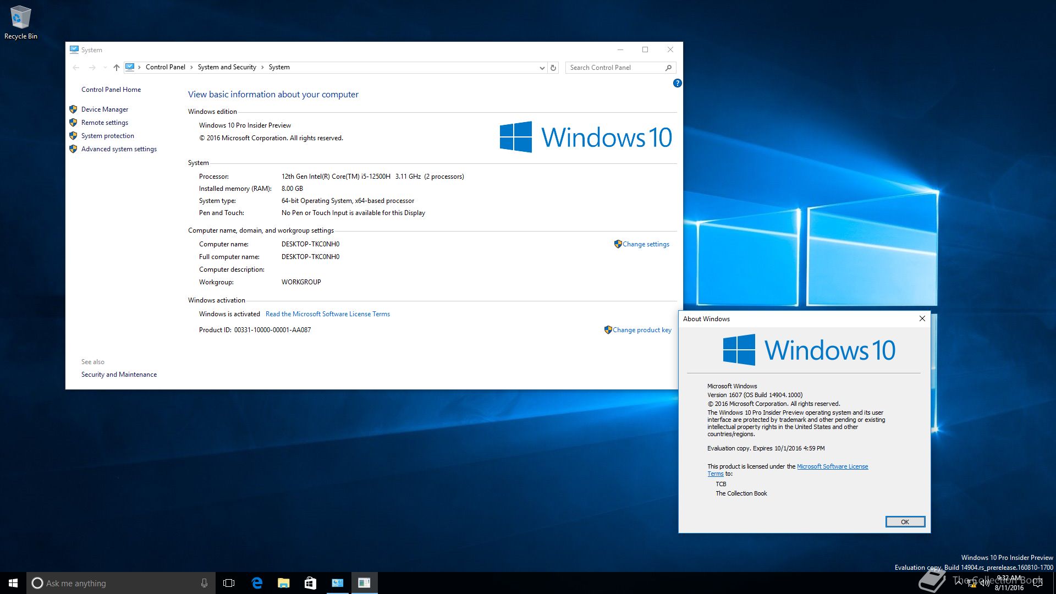Open the Store from taskbar
The image size is (1056, 594).
tap(310, 583)
